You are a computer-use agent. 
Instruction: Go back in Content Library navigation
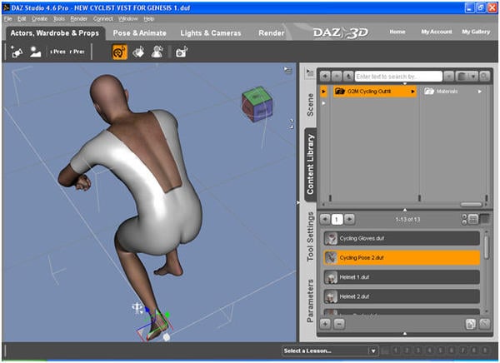point(325,77)
